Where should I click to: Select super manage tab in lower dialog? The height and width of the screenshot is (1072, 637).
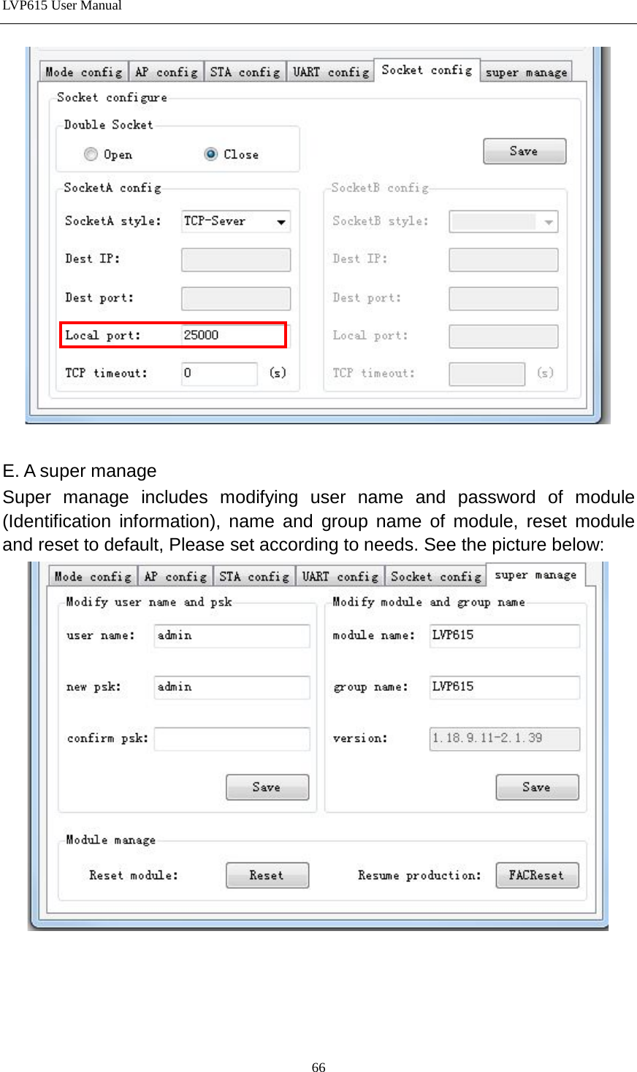pyautogui.click(x=535, y=575)
